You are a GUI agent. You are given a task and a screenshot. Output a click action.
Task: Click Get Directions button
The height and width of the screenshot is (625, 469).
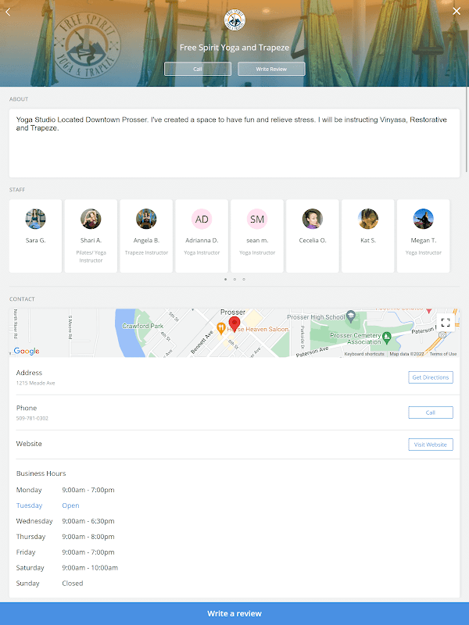[431, 377]
